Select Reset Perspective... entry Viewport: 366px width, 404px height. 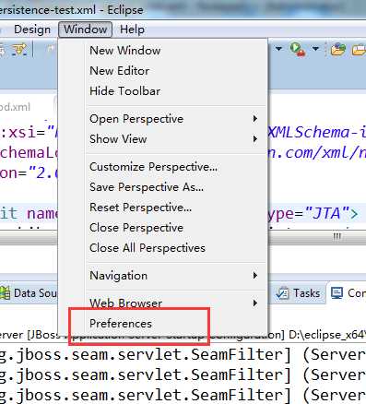pos(140,208)
